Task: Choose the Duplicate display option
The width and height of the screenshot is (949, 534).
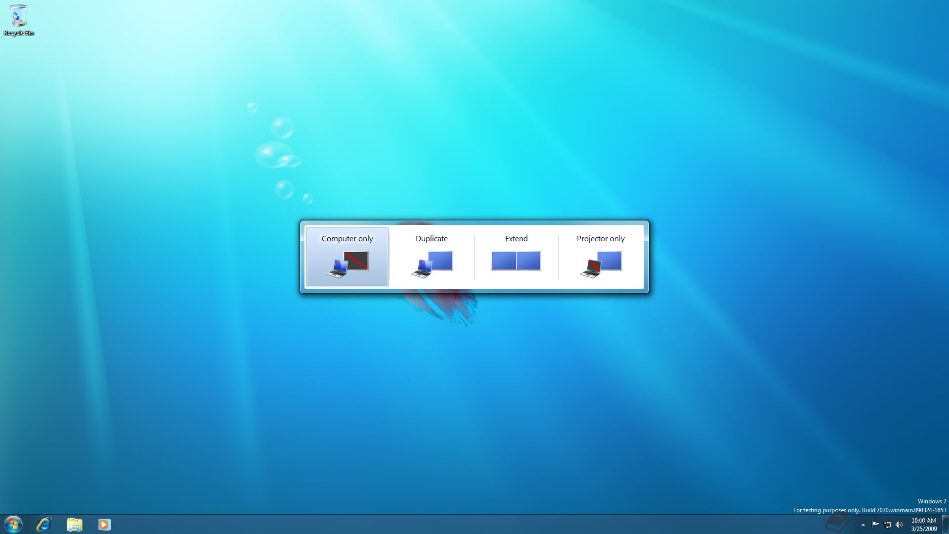Action: coord(431,257)
